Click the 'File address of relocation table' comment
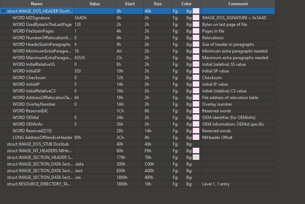305x204 pixels. coord(230,98)
